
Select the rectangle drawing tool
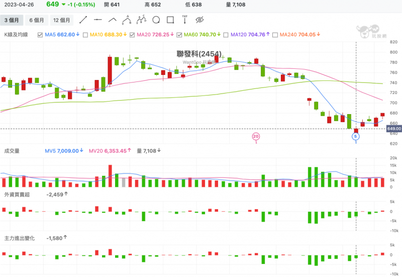pos(170,20)
